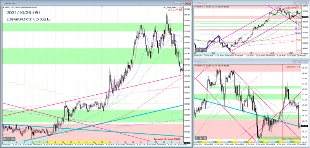Viewport: 310px width, 148px height.
Task: Click the 削 button in H1 chart
Action: [x=205, y=138]
